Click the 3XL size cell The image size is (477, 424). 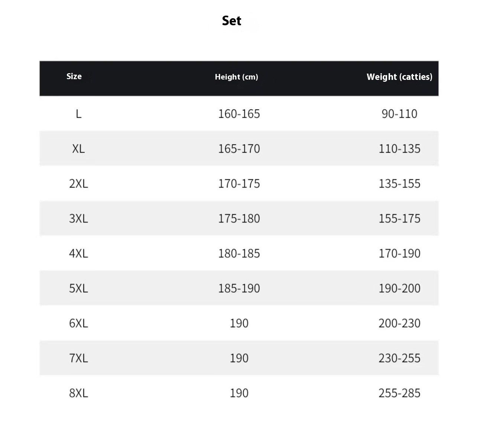click(x=78, y=219)
